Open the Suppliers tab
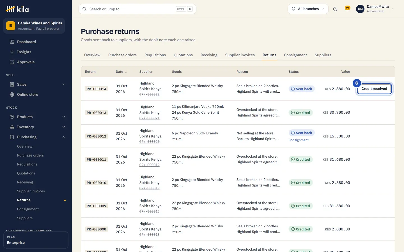The image size is (404, 252). [x=323, y=55]
